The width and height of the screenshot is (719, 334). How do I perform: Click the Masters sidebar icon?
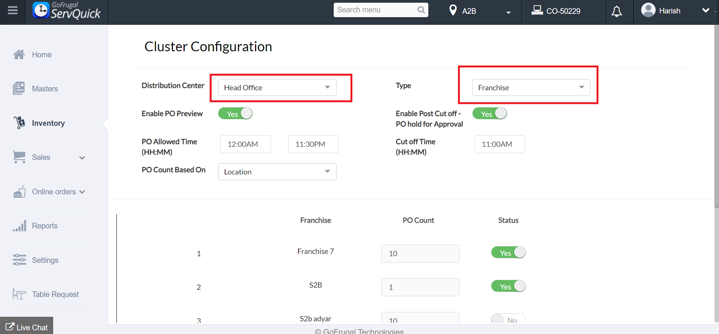point(19,89)
